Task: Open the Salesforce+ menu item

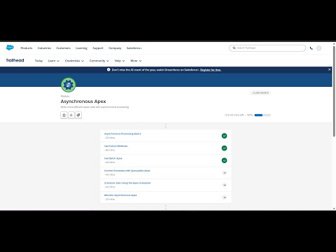Action: coord(134,48)
